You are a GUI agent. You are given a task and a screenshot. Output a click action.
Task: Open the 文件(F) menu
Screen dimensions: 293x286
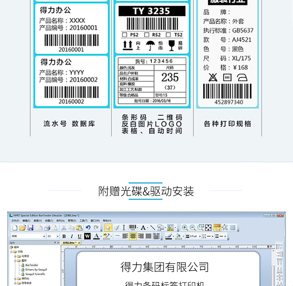pyautogui.click(x=14, y=220)
